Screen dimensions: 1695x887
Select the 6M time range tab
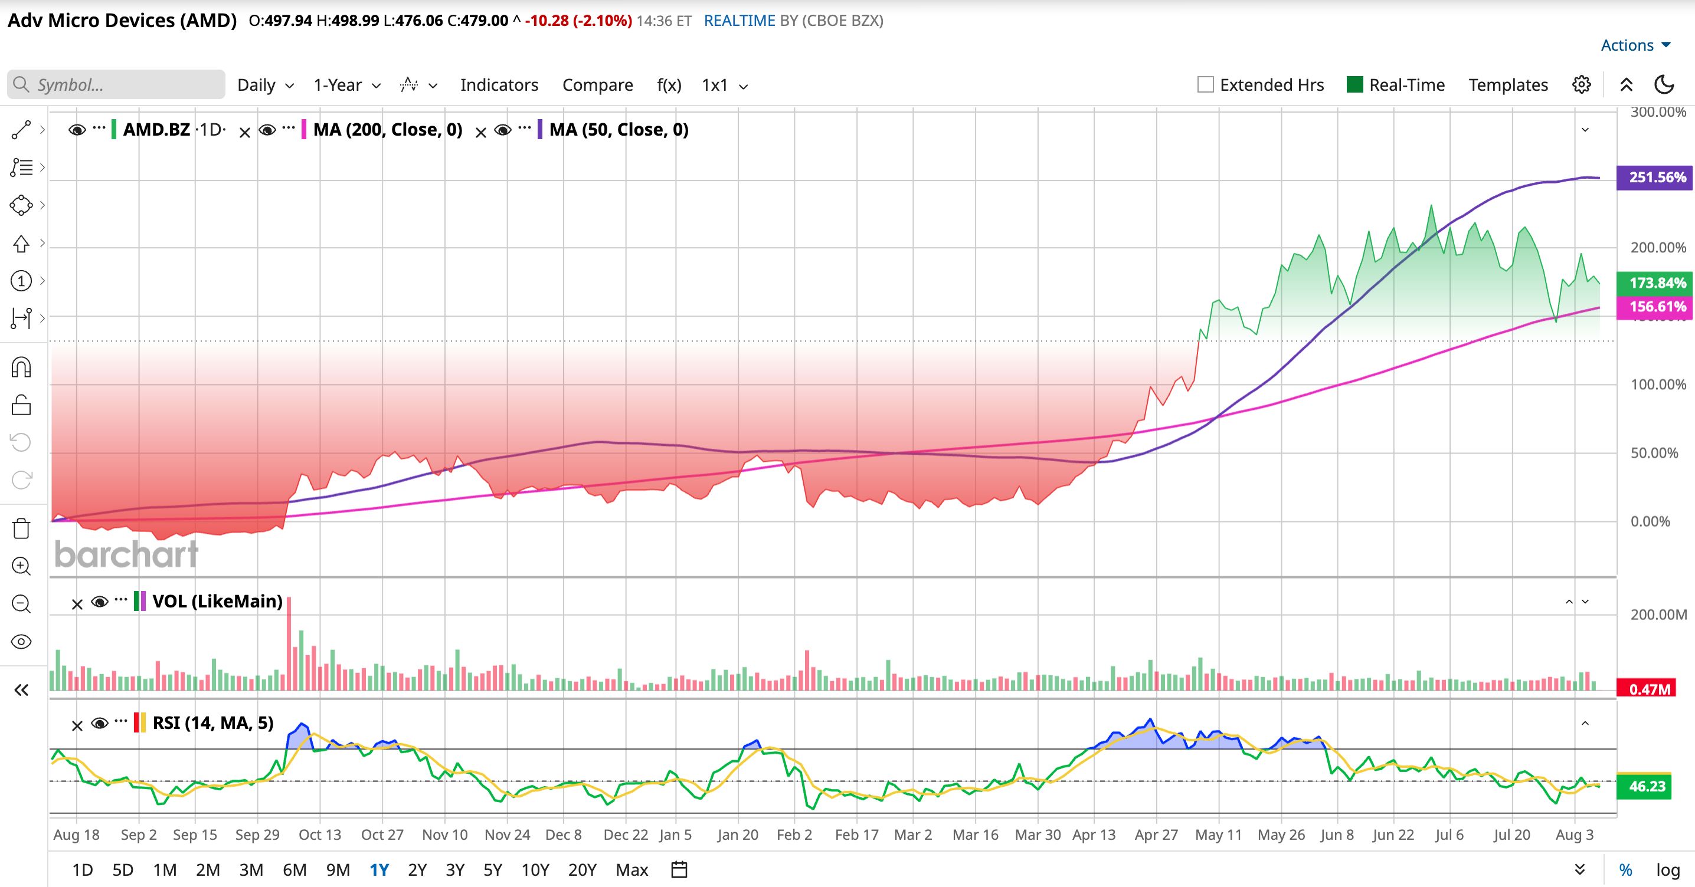[294, 870]
